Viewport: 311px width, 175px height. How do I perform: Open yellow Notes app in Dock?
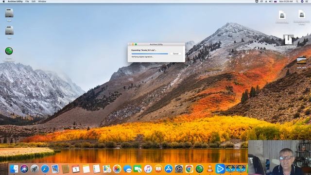click(x=86, y=169)
